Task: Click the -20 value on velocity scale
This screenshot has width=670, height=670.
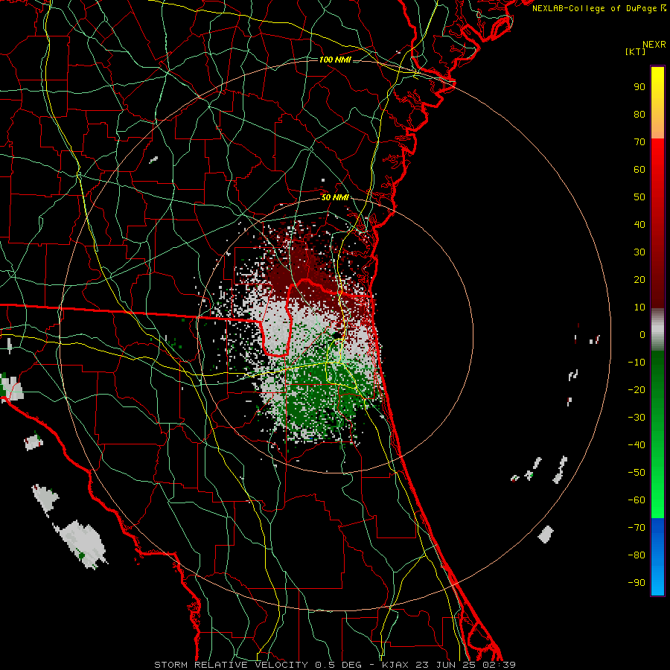Action: 636,389
